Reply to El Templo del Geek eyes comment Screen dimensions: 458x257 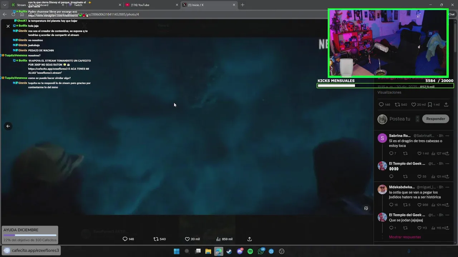point(391,176)
